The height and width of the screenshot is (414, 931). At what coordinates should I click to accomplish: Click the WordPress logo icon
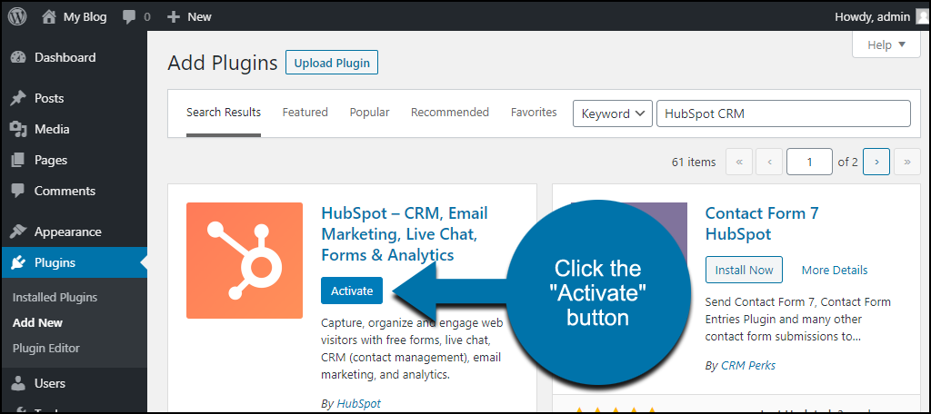17,16
